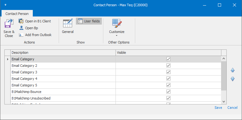Open in B1 Client
242x120 pixels.
pos(35,21)
